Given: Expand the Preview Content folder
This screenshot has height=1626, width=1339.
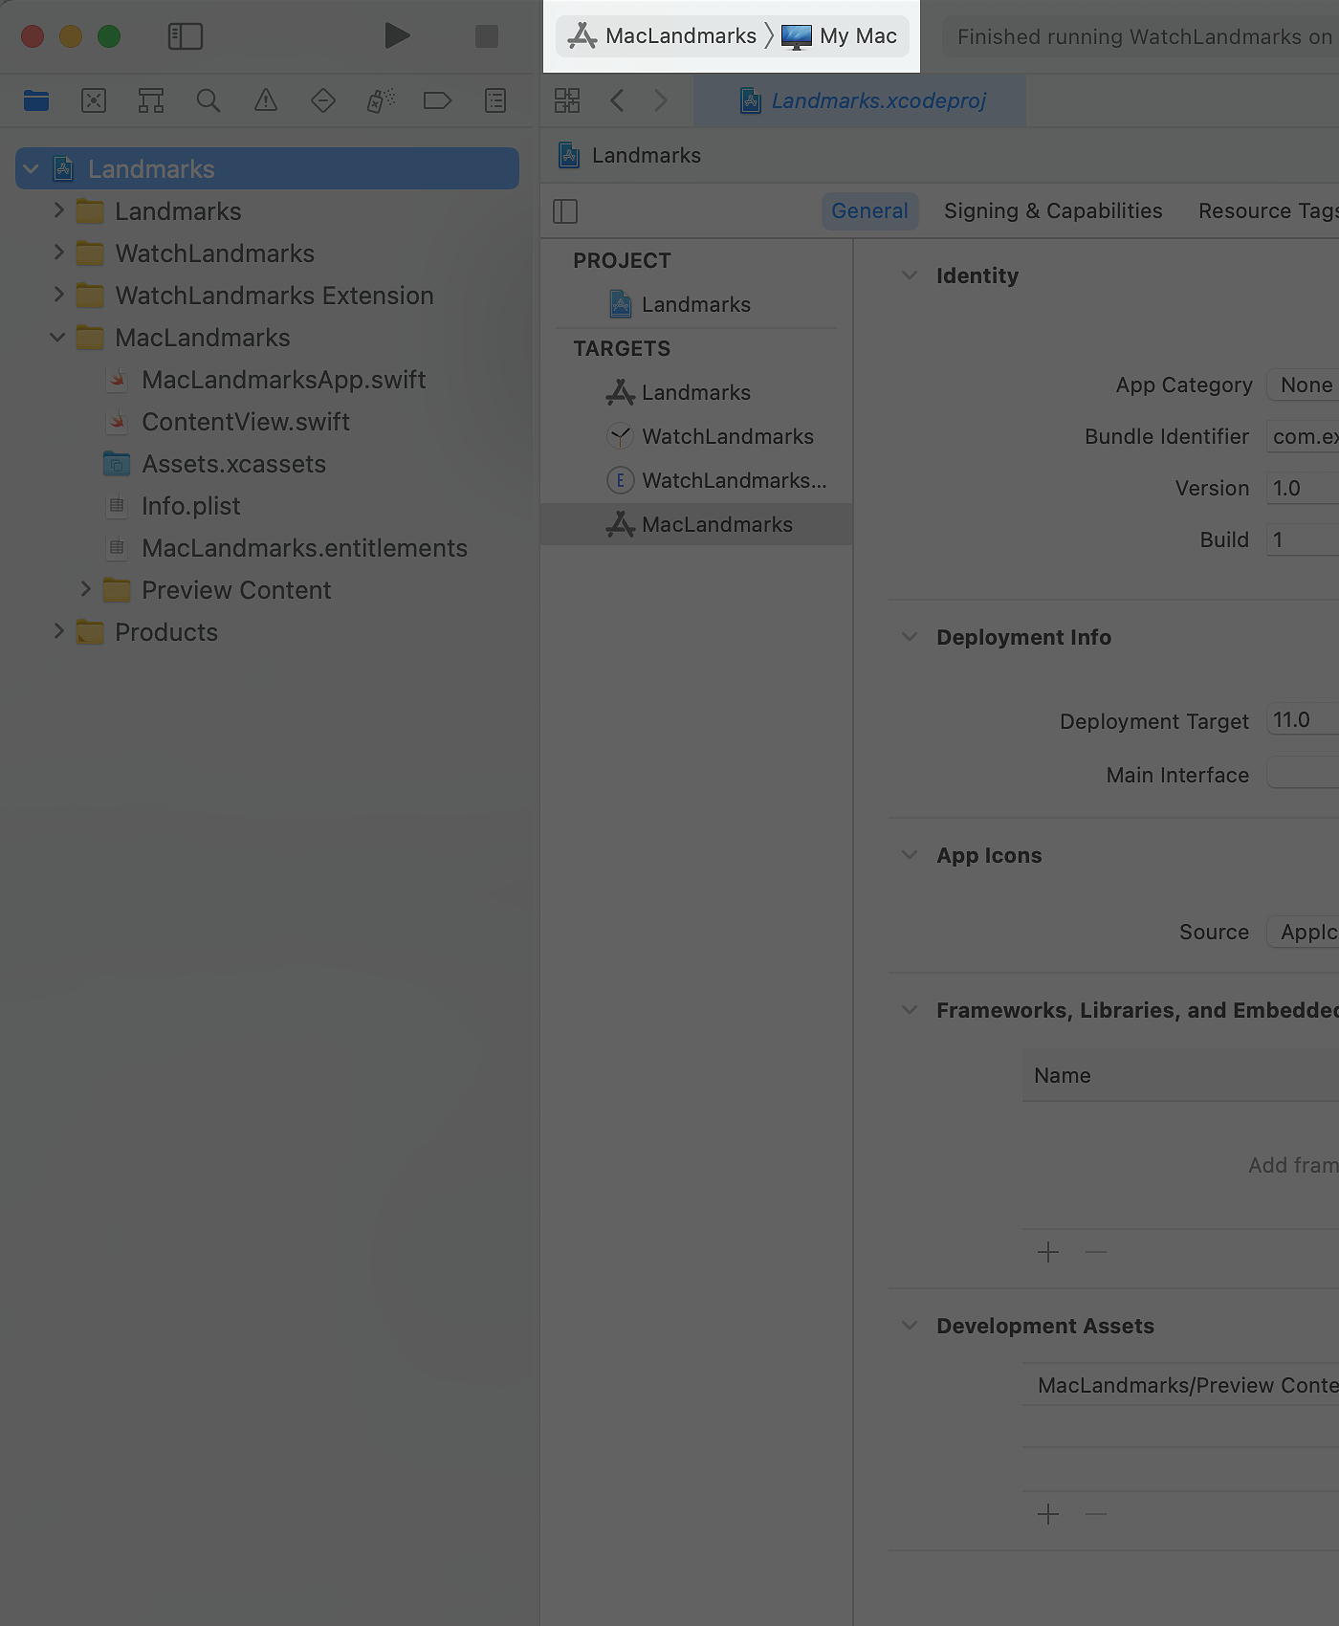Looking at the screenshot, I should (85, 589).
